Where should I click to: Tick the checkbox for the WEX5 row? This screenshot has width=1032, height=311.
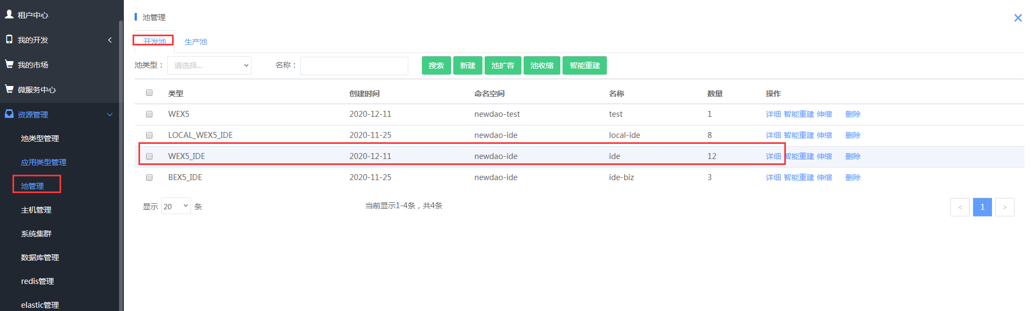(149, 114)
